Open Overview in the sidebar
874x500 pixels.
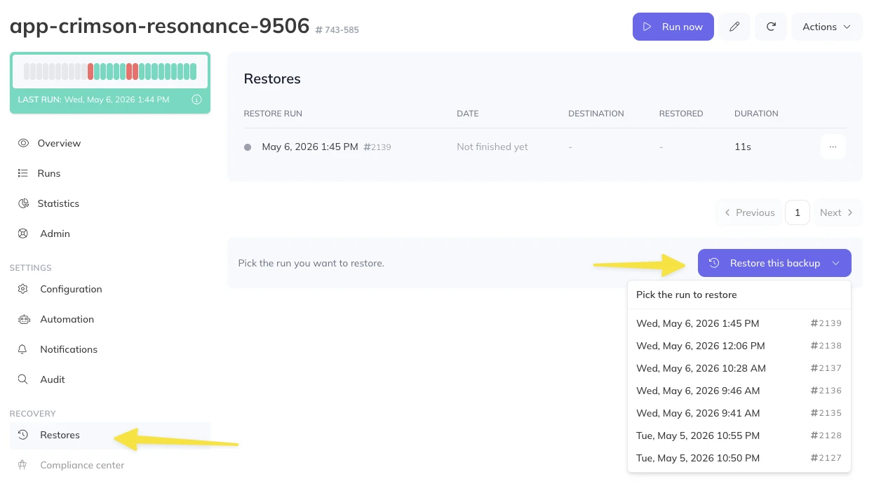59,143
